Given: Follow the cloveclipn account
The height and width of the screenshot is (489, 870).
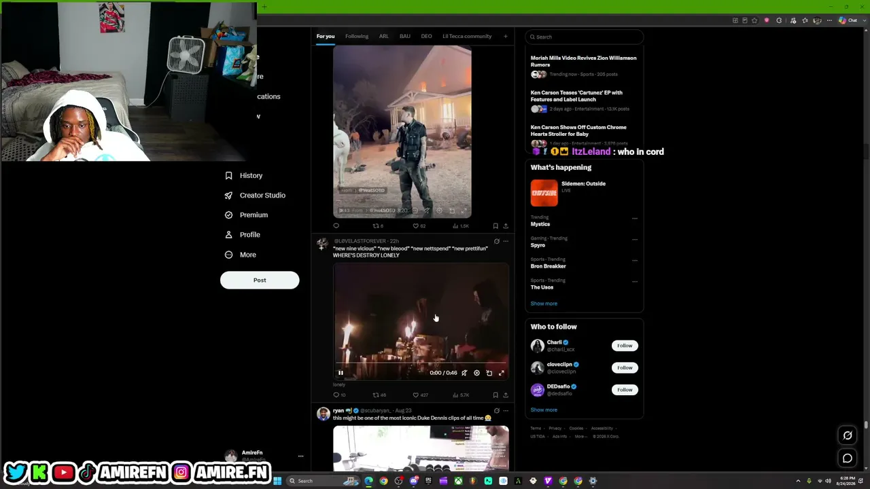Looking at the screenshot, I should click(625, 367).
